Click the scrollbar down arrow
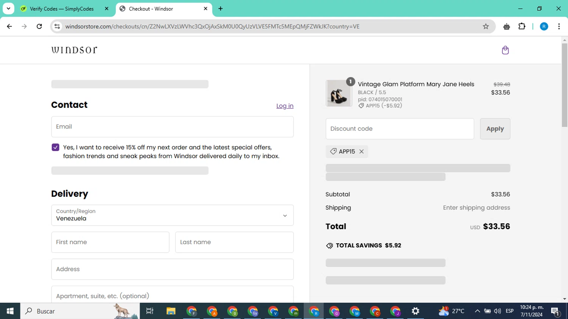568x319 pixels. [565, 299]
